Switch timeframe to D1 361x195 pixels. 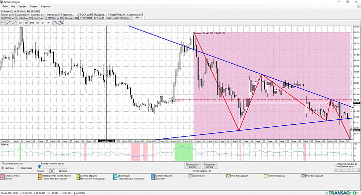point(43,23)
